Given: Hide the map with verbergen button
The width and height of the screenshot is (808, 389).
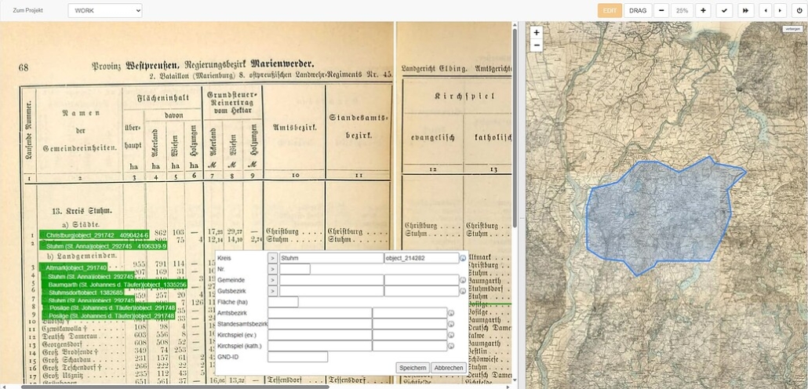Looking at the screenshot, I should coord(792,29).
